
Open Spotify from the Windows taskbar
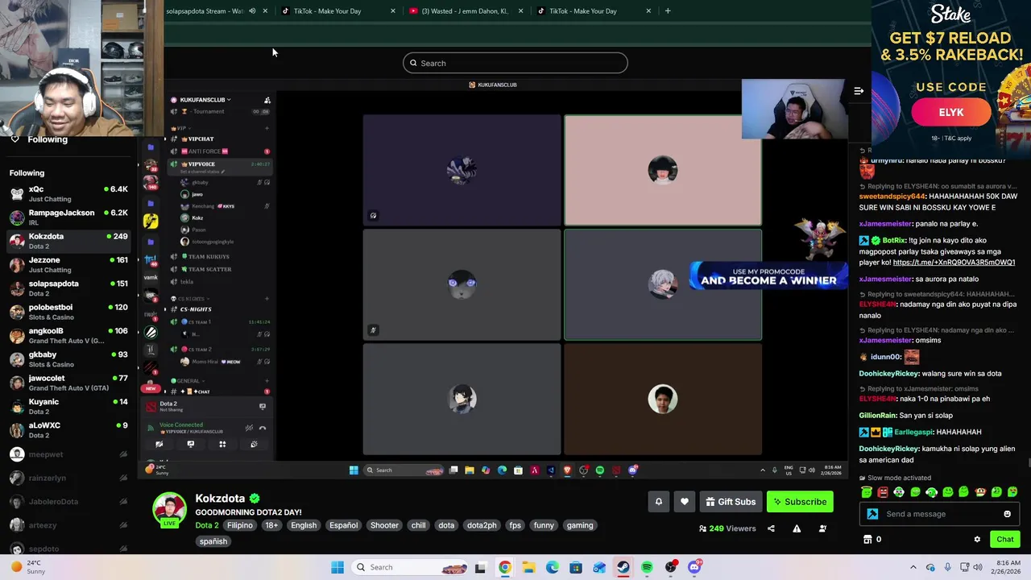647,567
